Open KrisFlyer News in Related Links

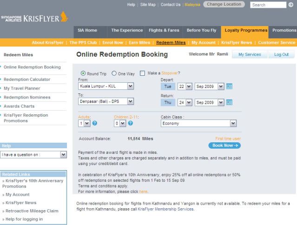pyautogui.click(x=21, y=203)
